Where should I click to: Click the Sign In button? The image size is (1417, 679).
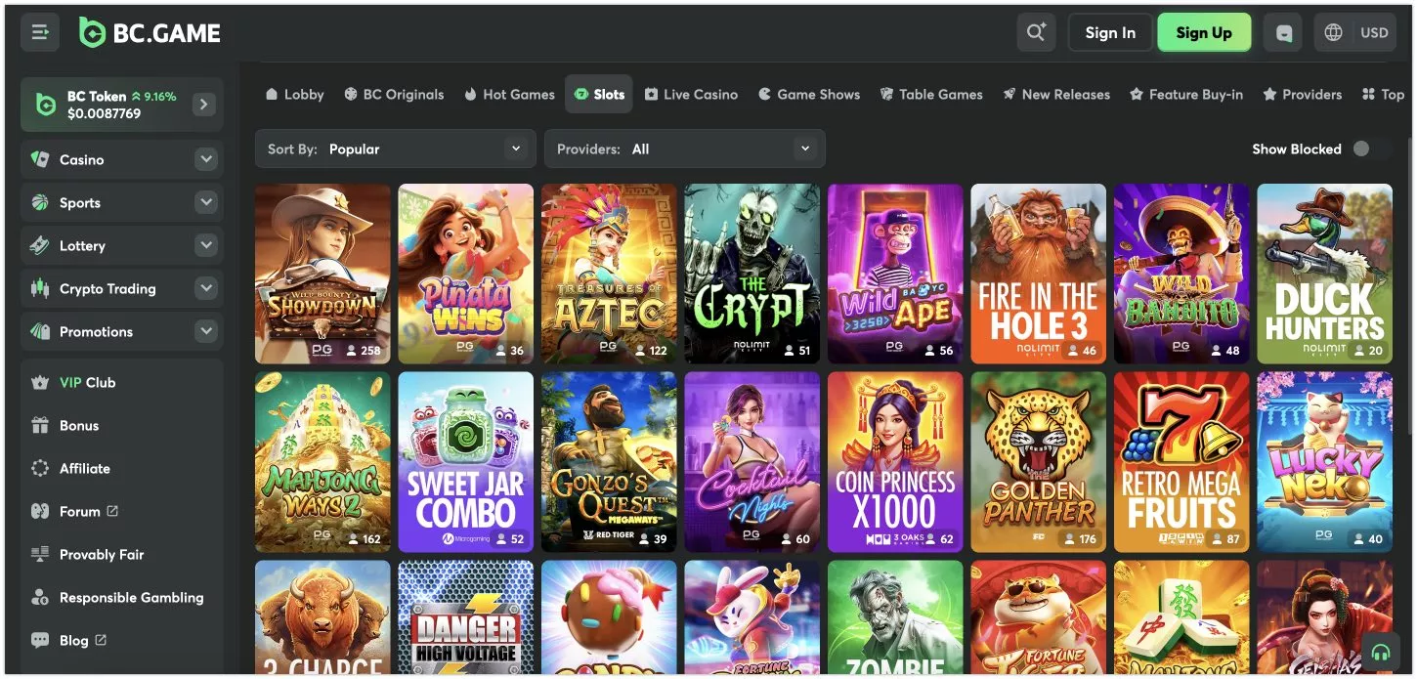[1110, 32]
